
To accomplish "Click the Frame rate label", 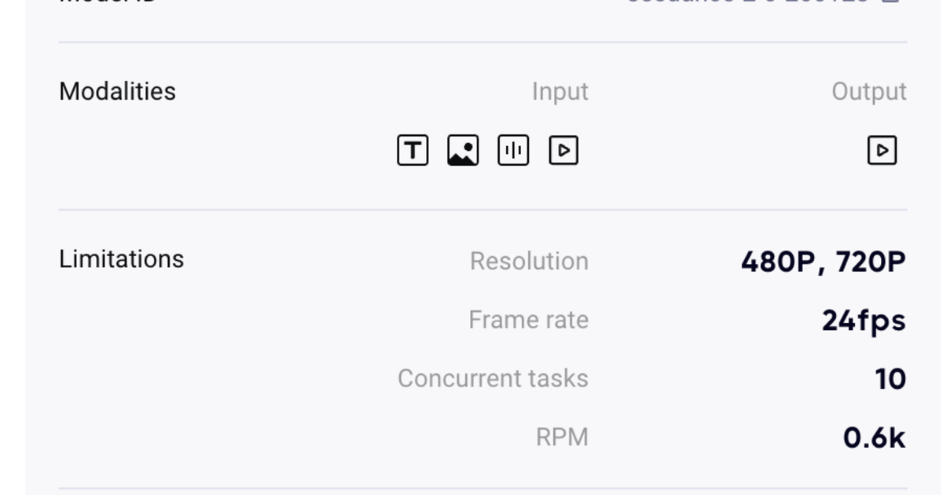I will tap(528, 320).
